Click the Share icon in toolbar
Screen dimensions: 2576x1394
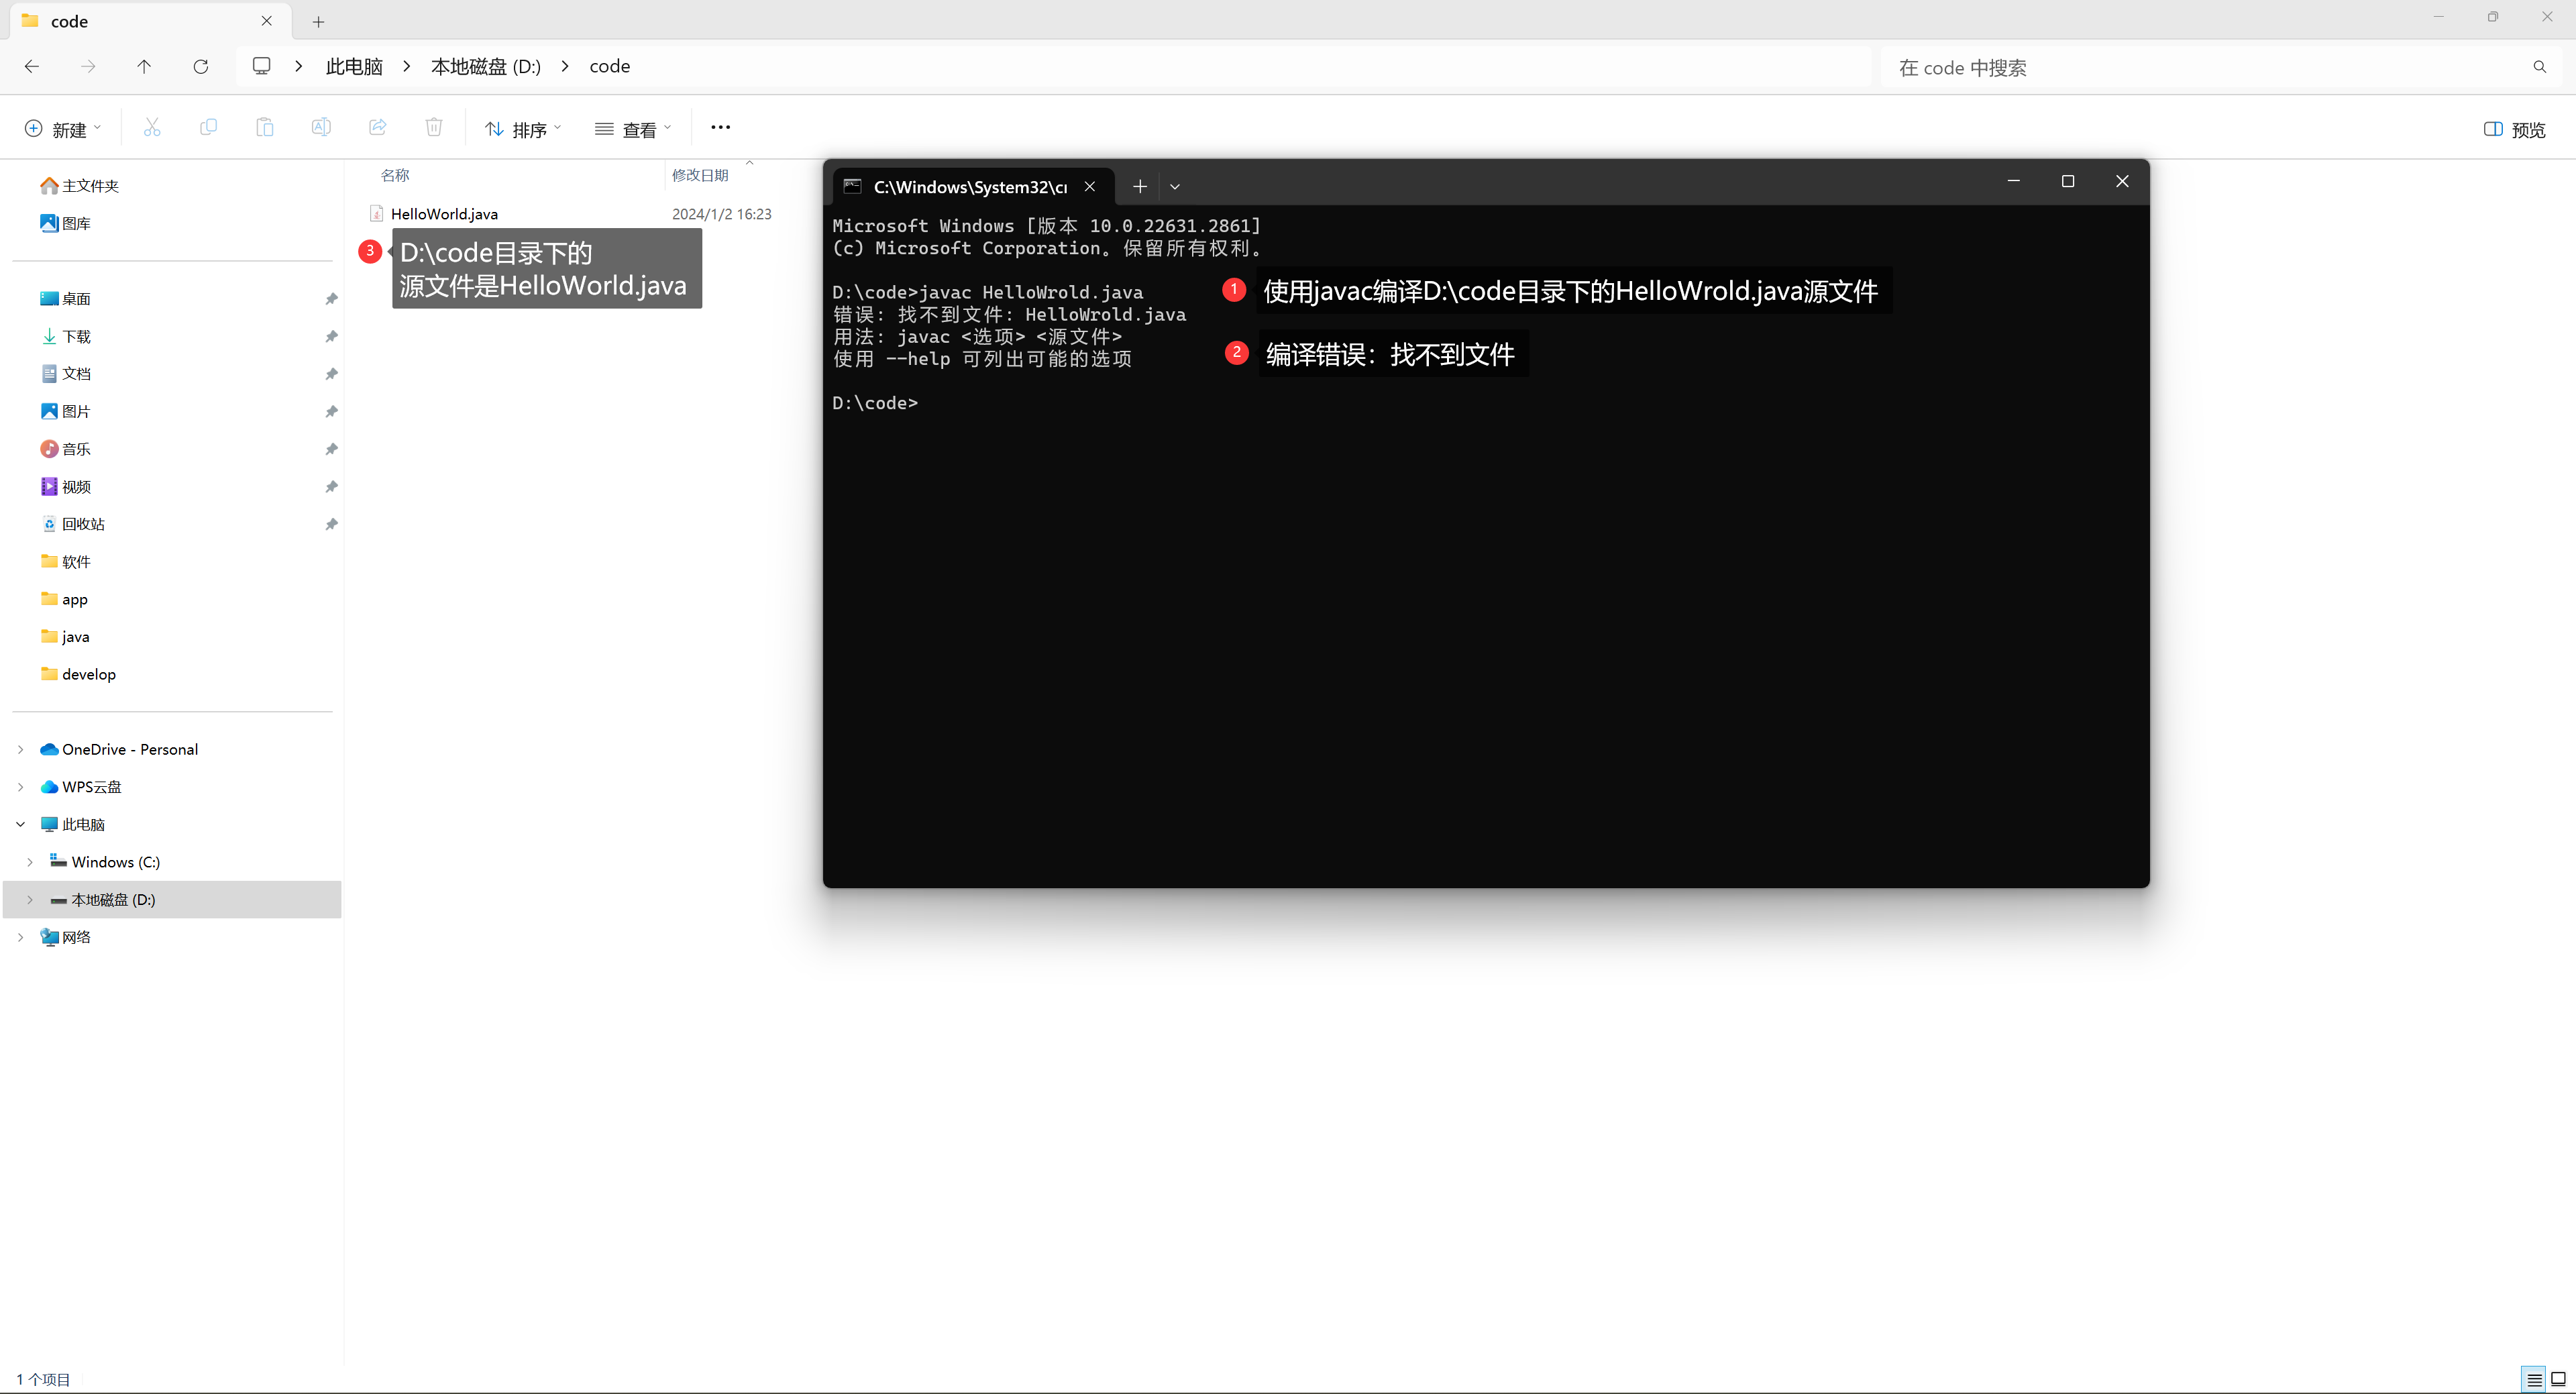[x=378, y=127]
